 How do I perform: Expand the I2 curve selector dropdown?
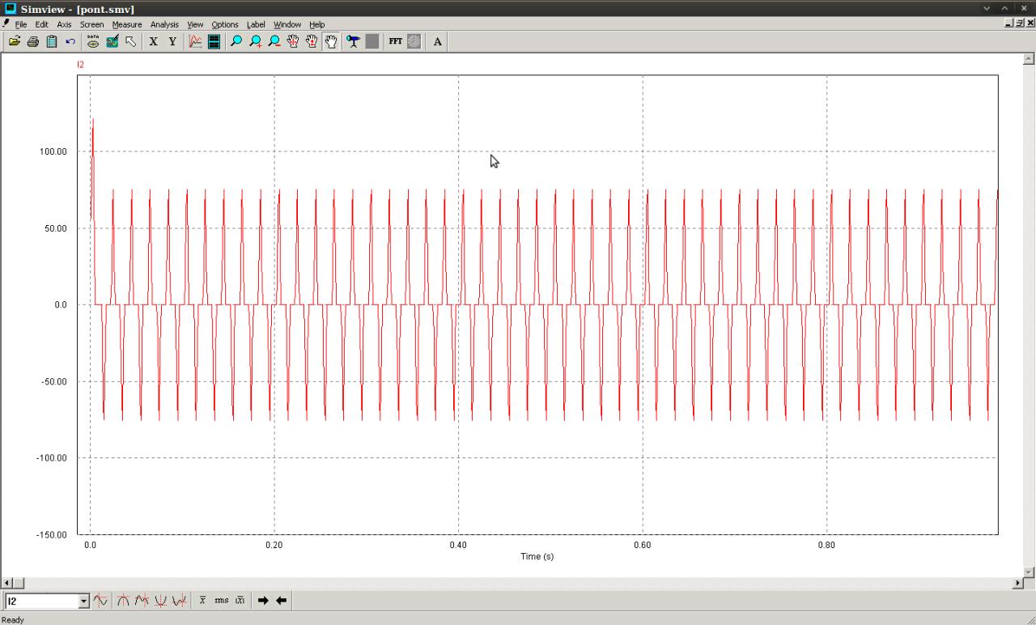click(83, 601)
